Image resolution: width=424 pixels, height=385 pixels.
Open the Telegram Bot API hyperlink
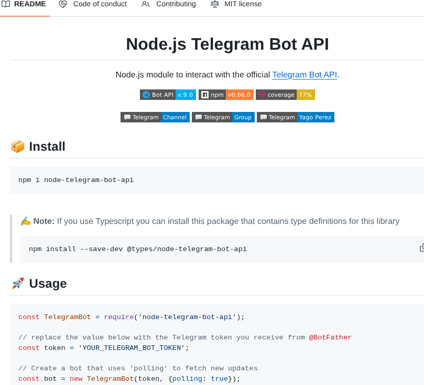[x=305, y=75]
